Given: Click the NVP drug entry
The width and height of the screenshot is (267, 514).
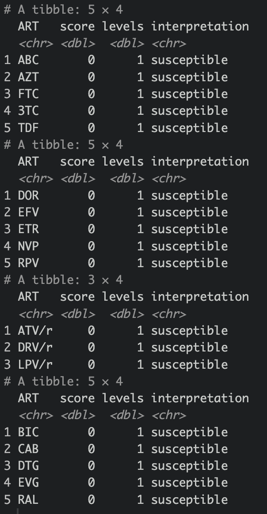Looking at the screenshot, I should 28,246.
